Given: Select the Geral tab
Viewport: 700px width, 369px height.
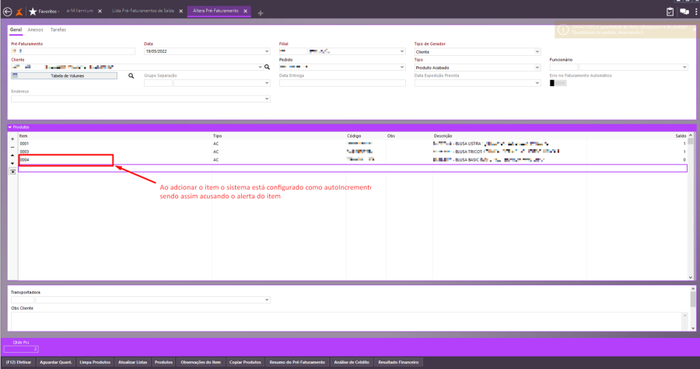Looking at the screenshot, I should tap(16, 30).
